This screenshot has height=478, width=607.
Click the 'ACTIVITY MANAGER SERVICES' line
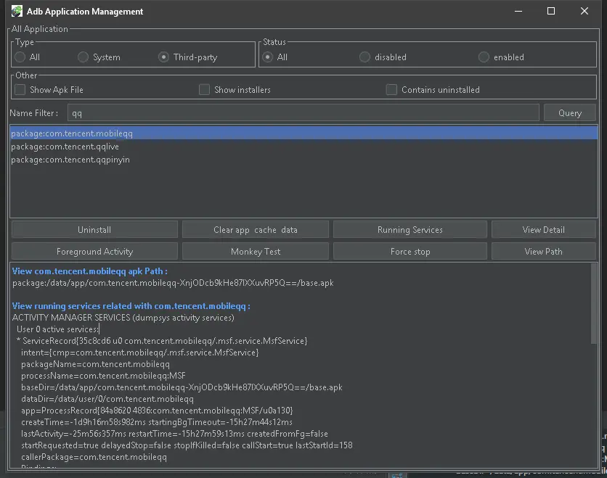pyautogui.click(x=123, y=318)
